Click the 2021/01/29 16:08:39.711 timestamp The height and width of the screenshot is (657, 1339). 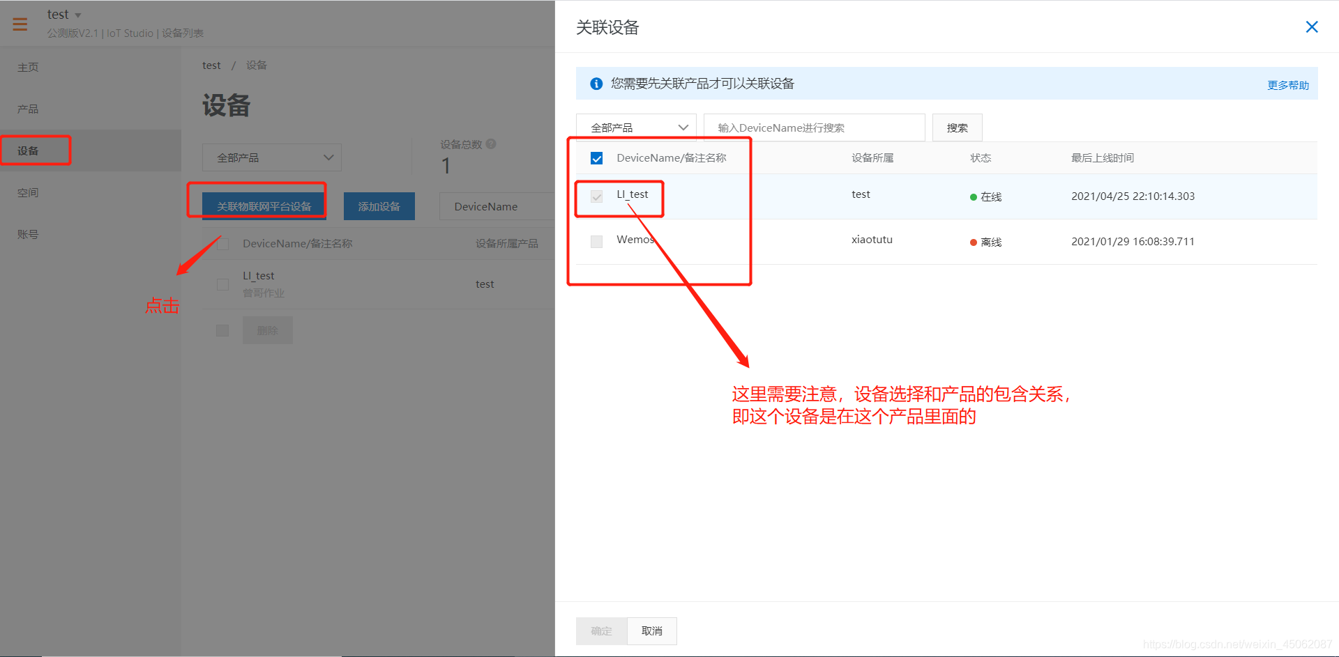(x=1133, y=242)
